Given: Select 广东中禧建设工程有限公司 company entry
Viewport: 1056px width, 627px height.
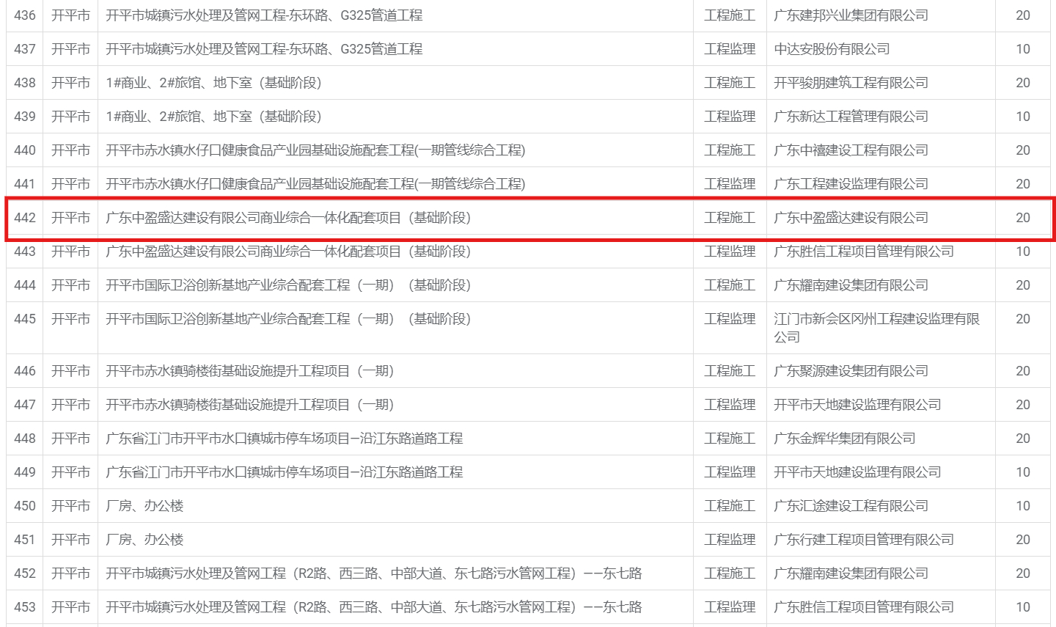Looking at the screenshot, I should (851, 150).
